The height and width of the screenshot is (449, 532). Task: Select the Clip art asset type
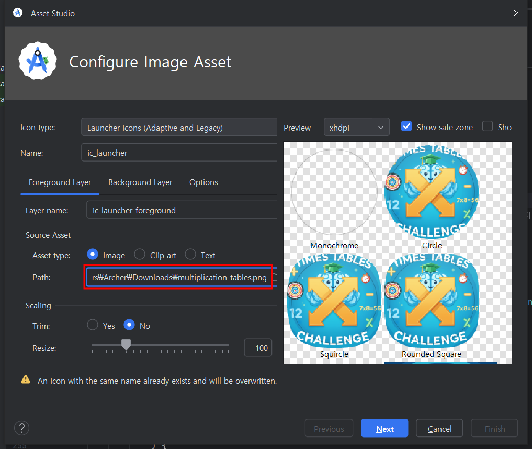tap(140, 255)
